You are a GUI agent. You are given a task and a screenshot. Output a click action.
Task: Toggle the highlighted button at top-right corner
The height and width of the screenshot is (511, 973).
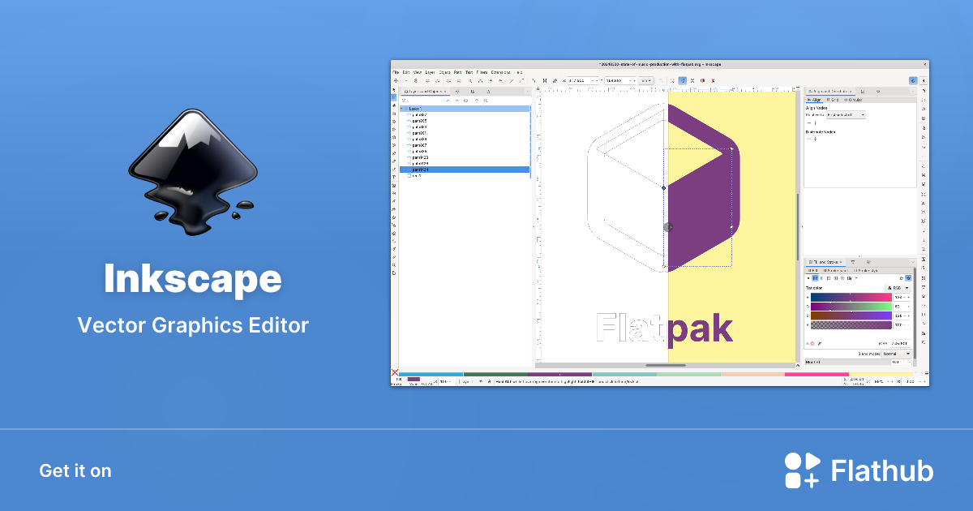click(x=913, y=80)
